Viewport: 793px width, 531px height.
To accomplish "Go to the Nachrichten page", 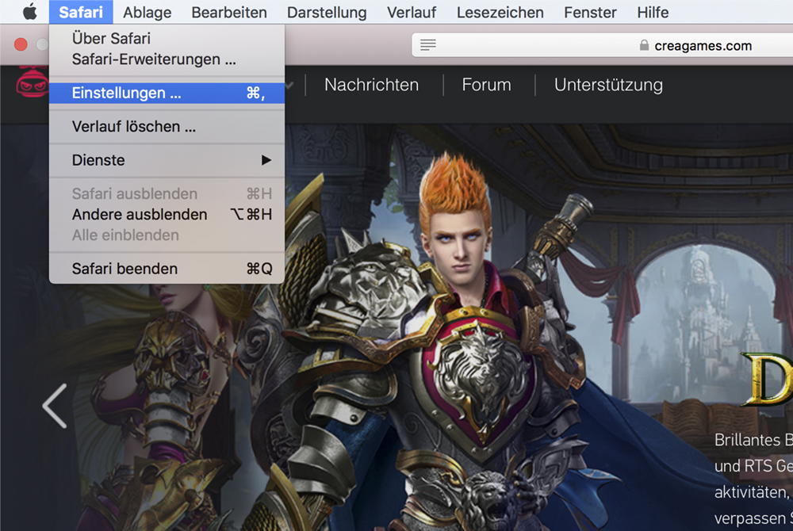I will [x=371, y=85].
